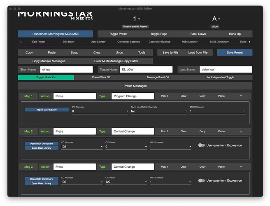Open the MIDI Monitor tab
This screenshot has height=206, width=270.
pos(190,42)
